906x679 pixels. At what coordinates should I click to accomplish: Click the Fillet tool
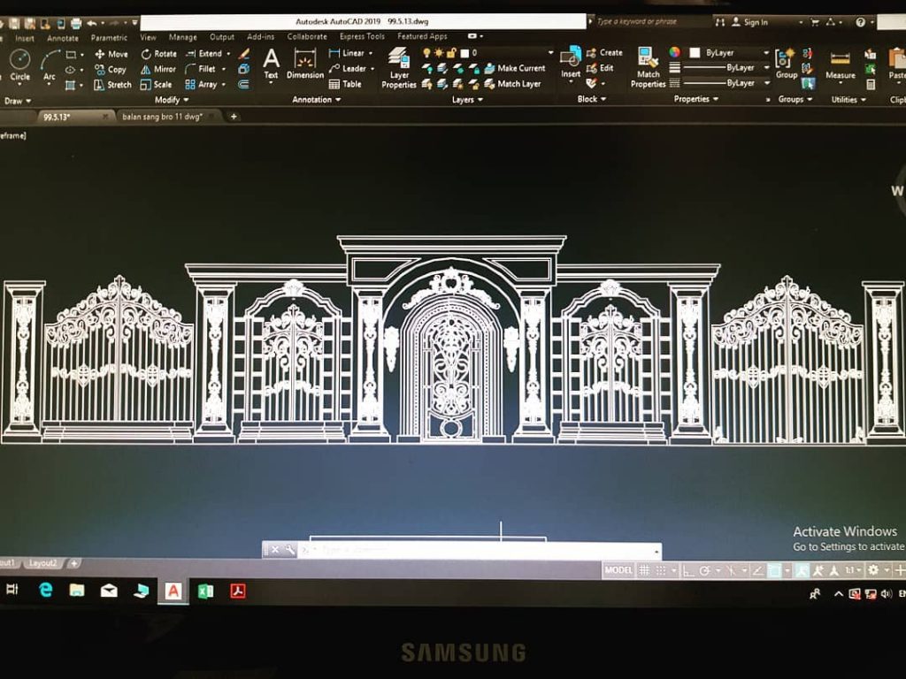(x=201, y=69)
